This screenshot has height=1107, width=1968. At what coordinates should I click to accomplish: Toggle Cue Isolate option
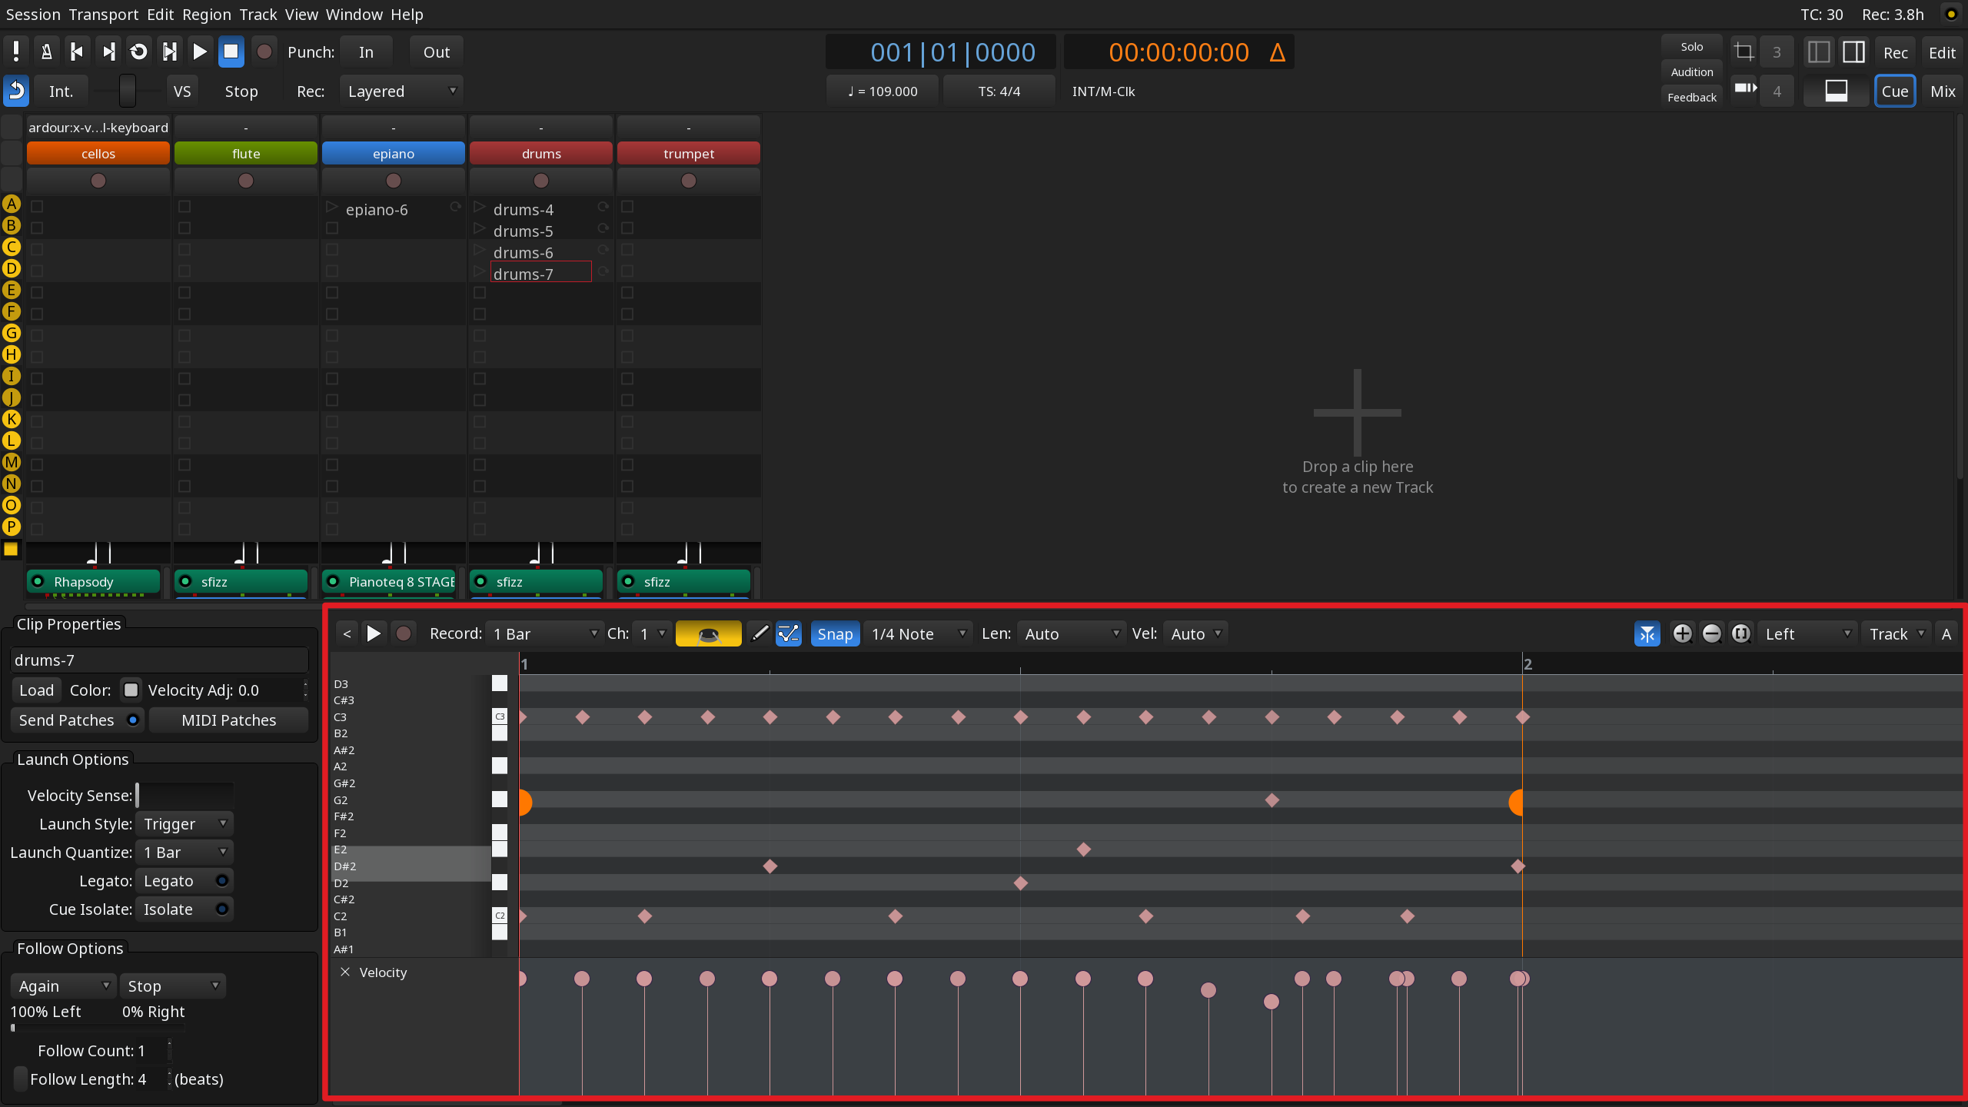(184, 909)
